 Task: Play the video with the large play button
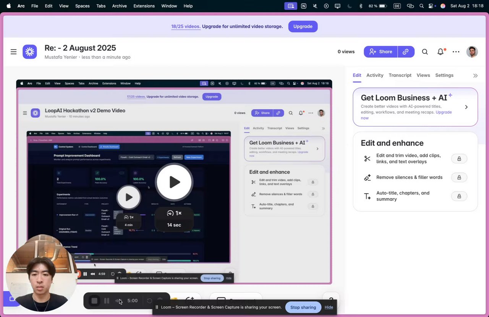(x=174, y=182)
